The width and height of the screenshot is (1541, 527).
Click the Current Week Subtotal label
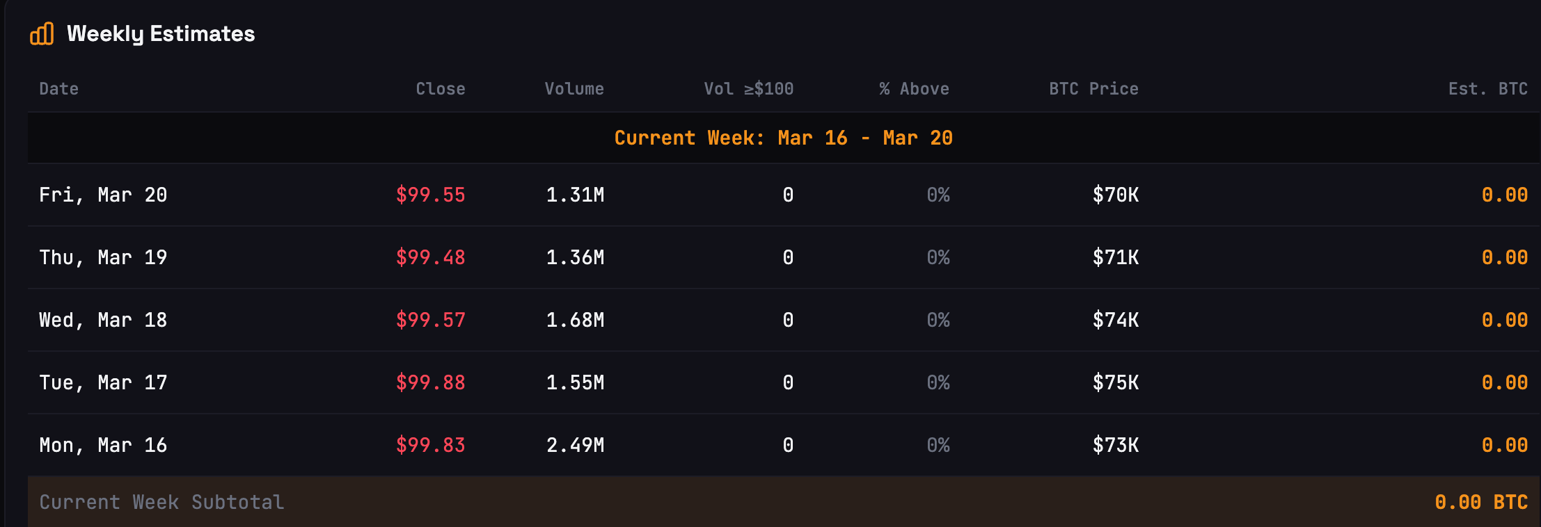pyautogui.click(x=161, y=501)
